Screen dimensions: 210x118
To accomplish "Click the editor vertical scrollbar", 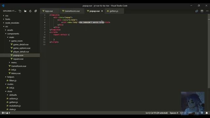I will [x=209, y=51].
